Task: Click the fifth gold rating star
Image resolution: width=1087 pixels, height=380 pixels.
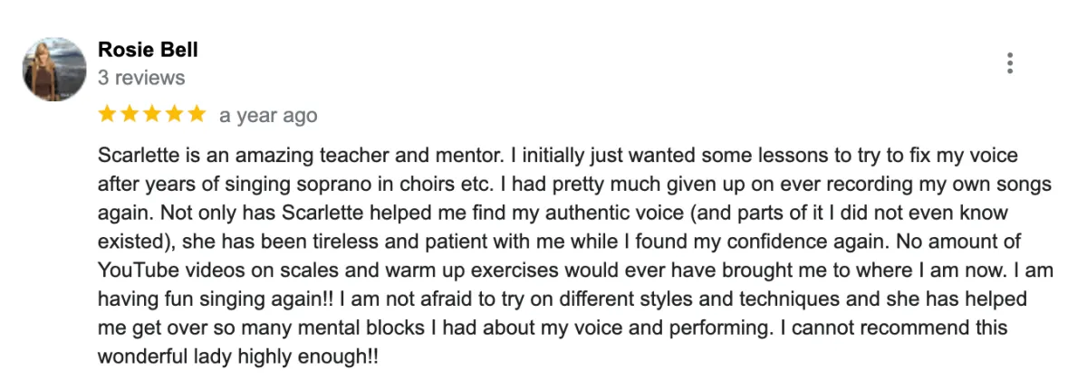Action: (197, 115)
